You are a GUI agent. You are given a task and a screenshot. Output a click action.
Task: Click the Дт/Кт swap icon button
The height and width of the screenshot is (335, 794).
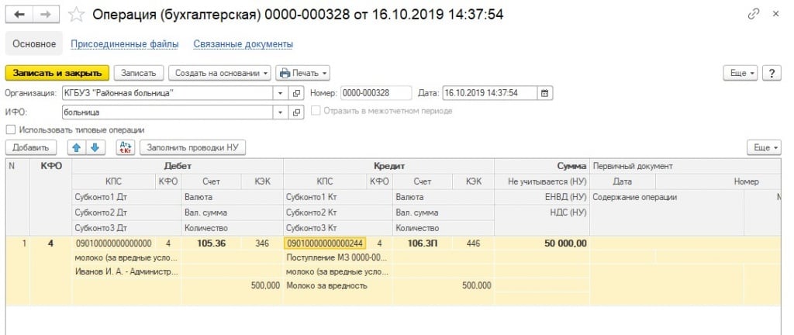125,148
